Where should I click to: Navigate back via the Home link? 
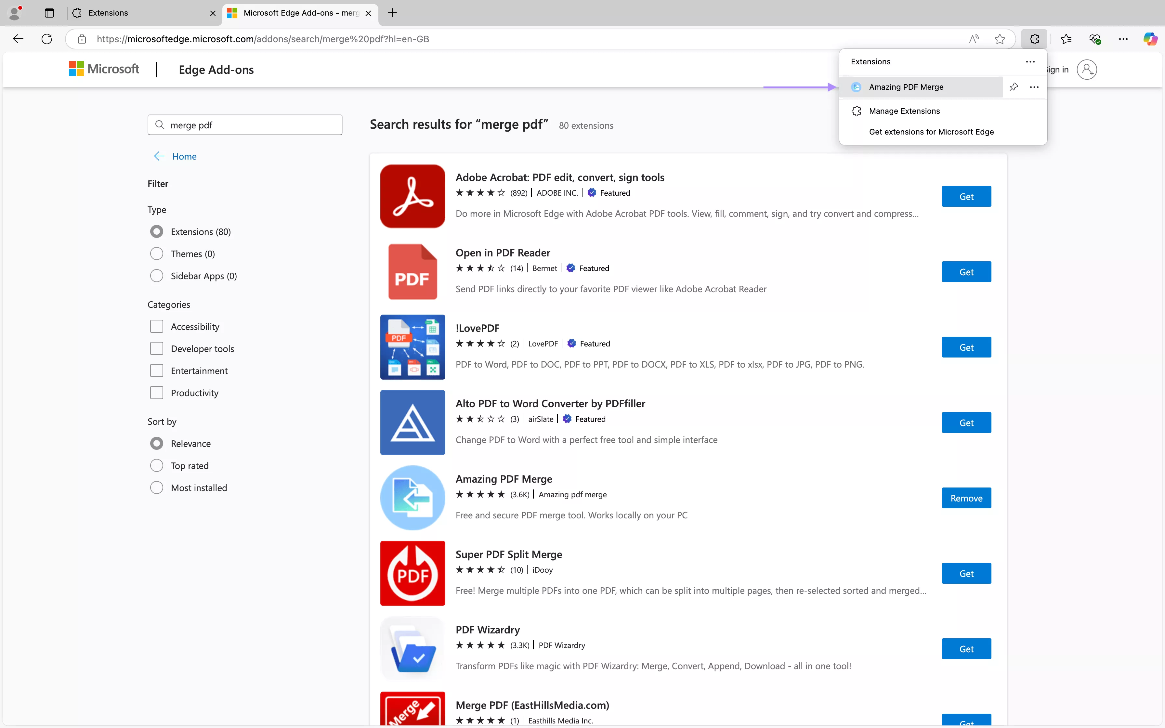183,156
